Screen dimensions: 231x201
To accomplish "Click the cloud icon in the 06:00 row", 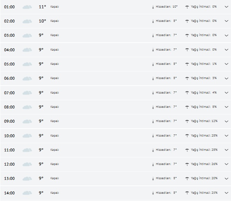I will click(x=27, y=78).
